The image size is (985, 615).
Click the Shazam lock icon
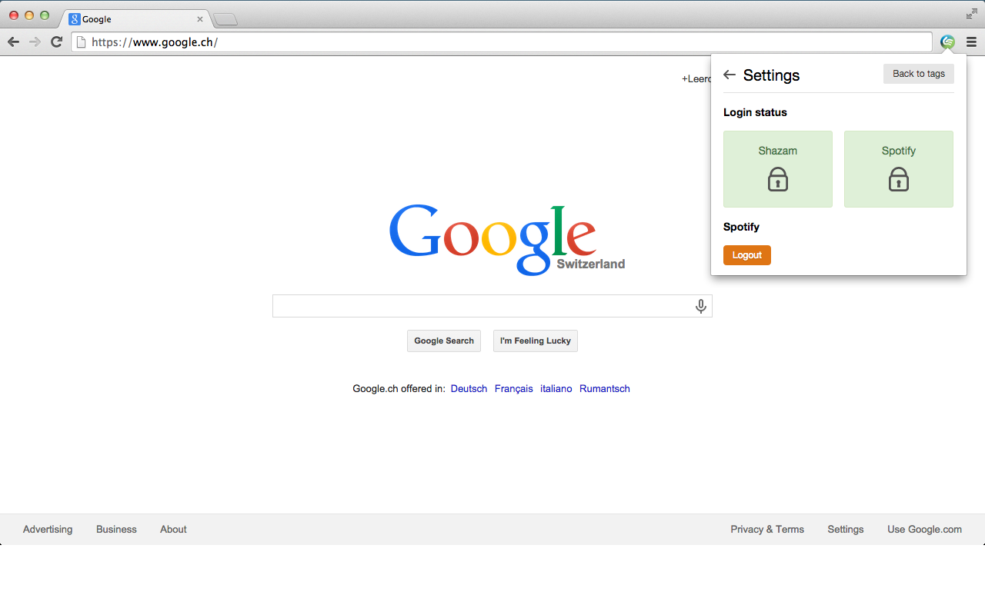(x=778, y=179)
